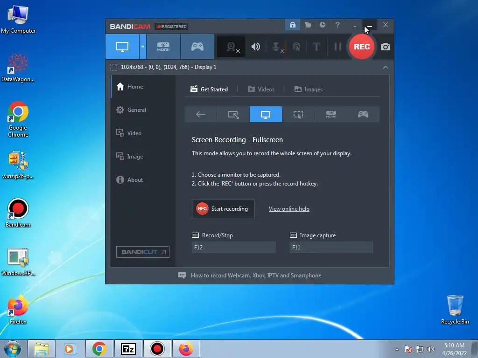Screen dimensions: 478x358
Task: Click the volume tray icon
Action: (430, 349)
